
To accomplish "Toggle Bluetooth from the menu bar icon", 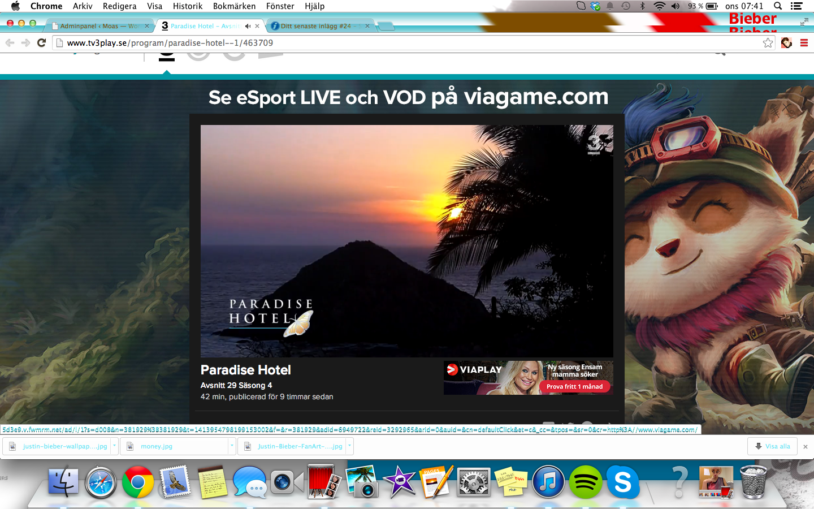I will (x=642, y=6).
